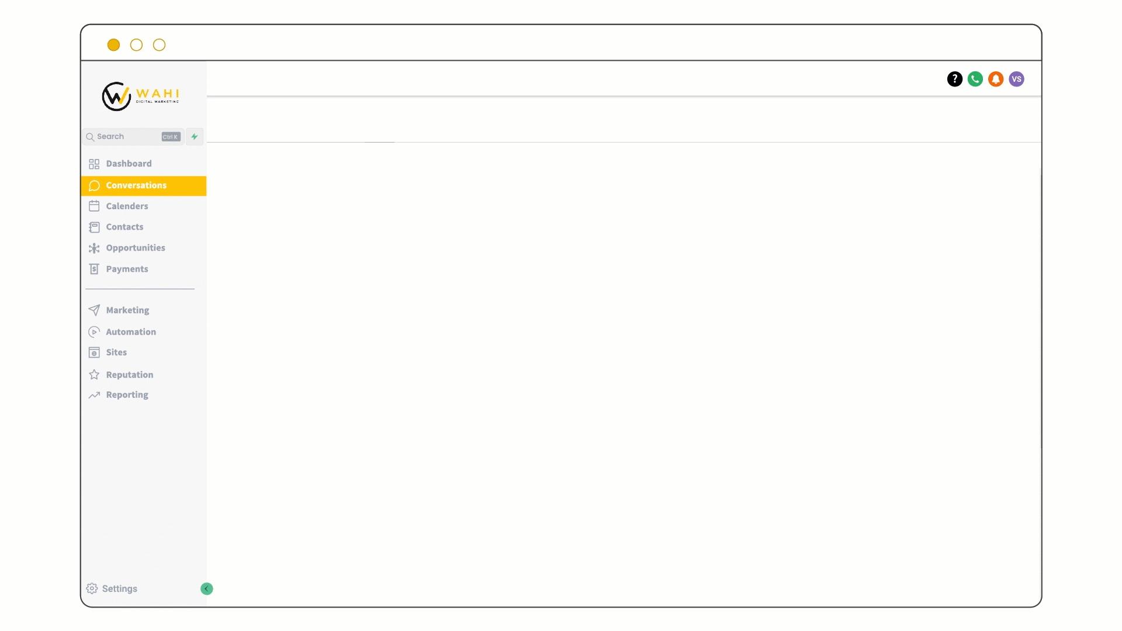The width and height of the screenshot is (1122, 631).
Task: Open the Automation section
Action: (x=131, y=331)
